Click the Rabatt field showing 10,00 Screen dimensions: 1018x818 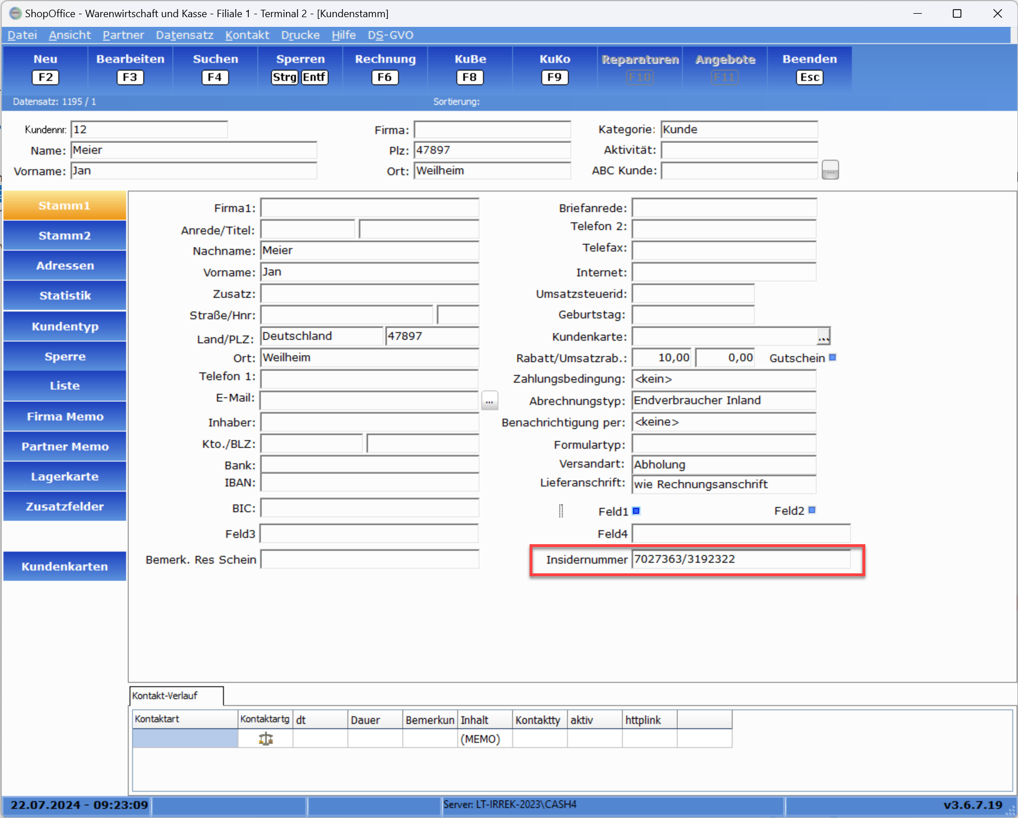coord(662,358)
